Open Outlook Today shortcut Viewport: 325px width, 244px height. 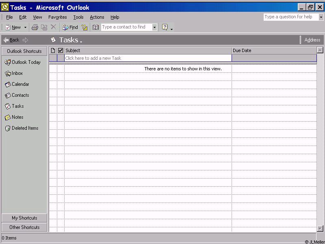click(x=22, y=62)
